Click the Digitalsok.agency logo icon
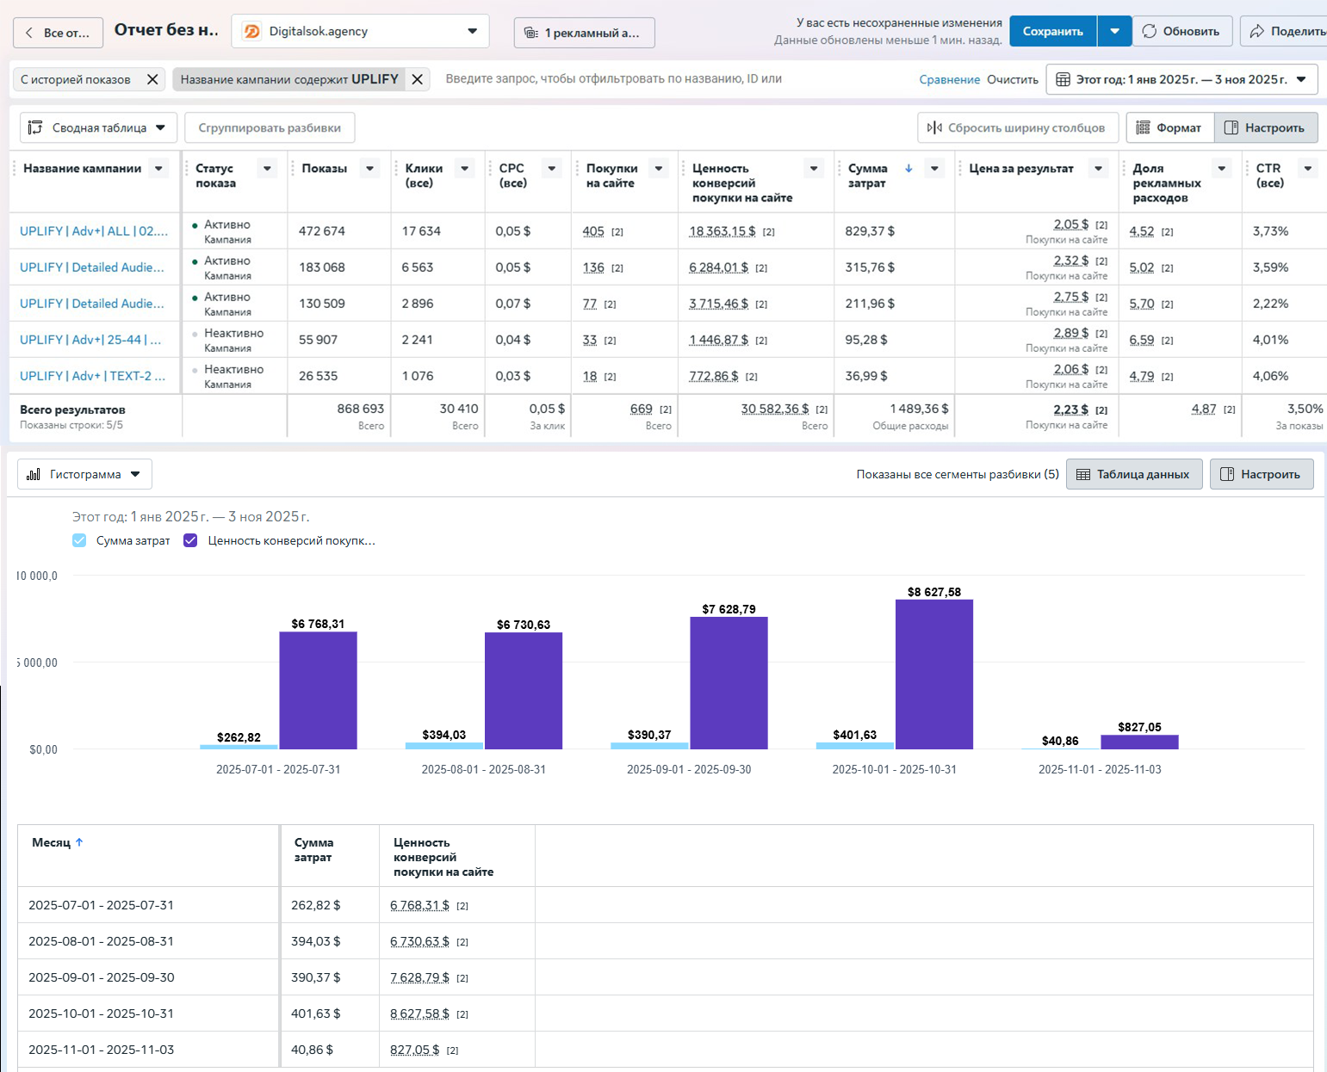This screenshot has height=1072, width=1327. pos(251,31)
